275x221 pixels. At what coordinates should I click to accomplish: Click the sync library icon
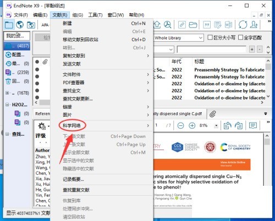[243, 25]
